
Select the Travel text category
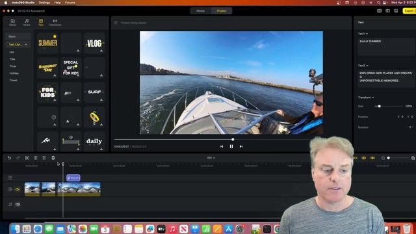(x=13, y=80)
